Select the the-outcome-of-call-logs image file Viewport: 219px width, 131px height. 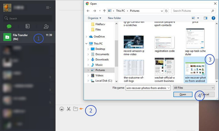pos(134,71)
